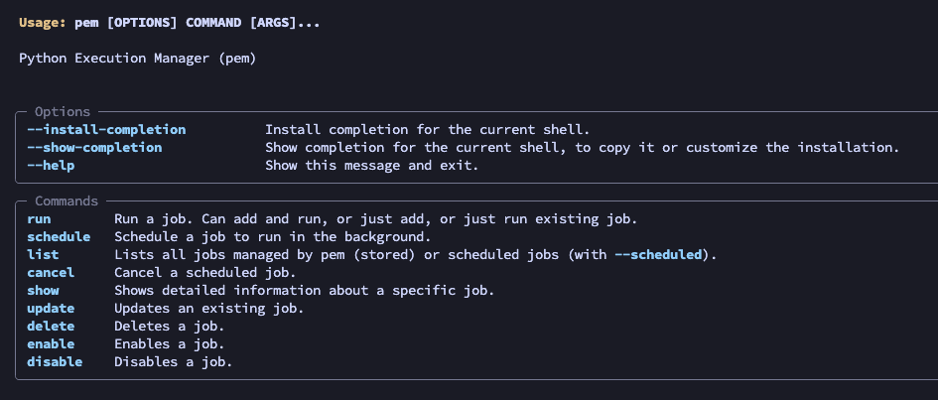Click the --scheduled flag in list description
The width and height of the screenshot is (938, 400).
pyautogui.click(x=658, y=255)
